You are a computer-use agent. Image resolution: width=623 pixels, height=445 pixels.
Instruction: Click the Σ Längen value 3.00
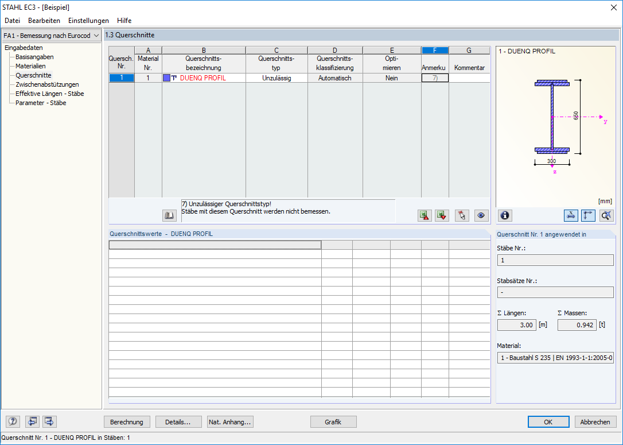(517, 325)
